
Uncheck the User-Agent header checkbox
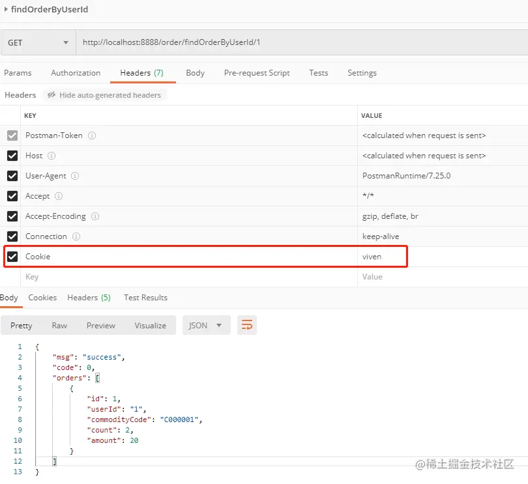(x=12, y=176)
